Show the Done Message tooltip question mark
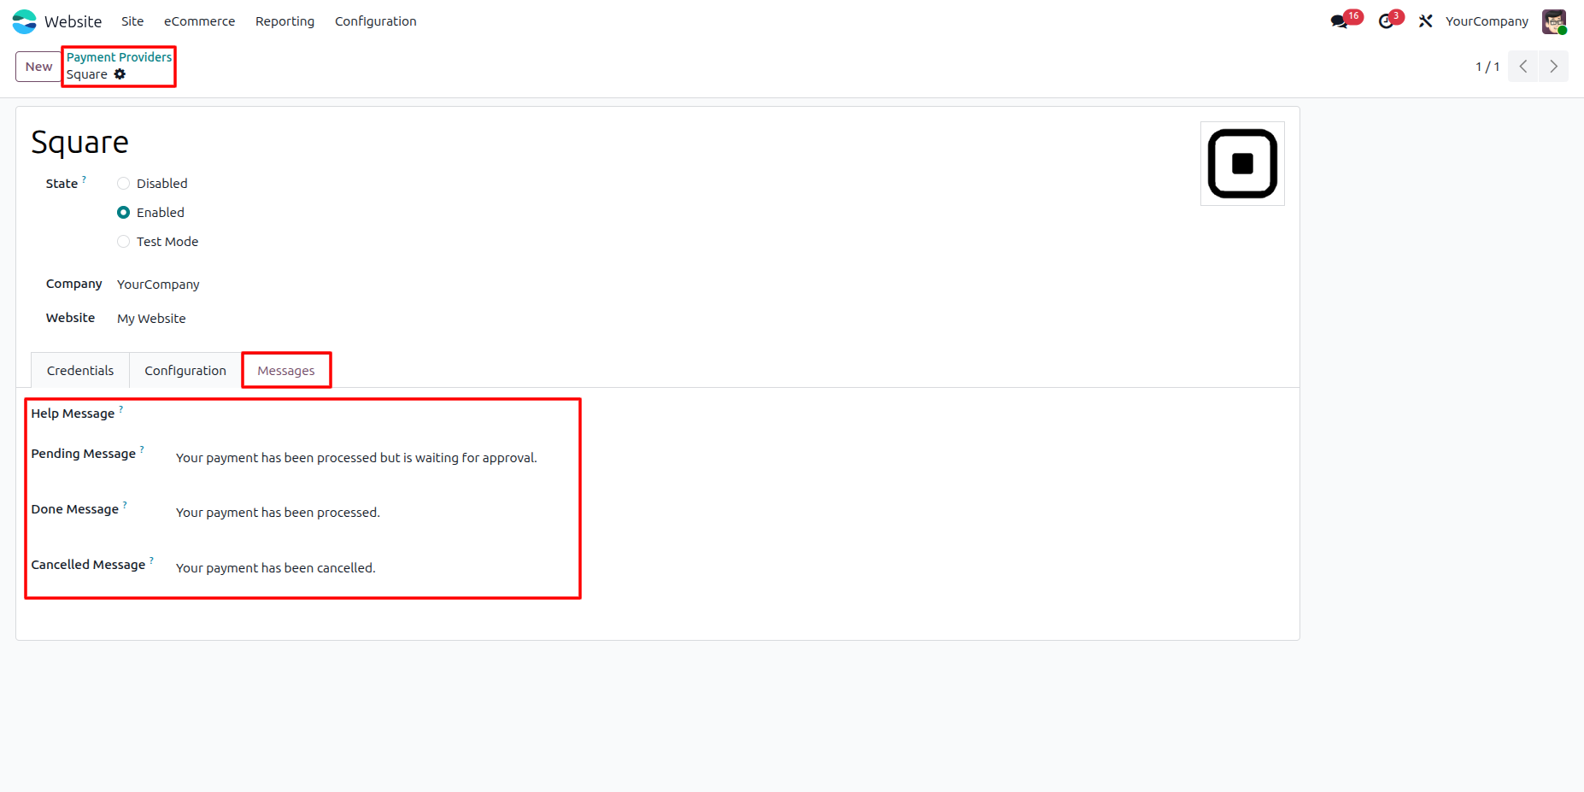1584x792 pixels. click(x=125, y=505)
